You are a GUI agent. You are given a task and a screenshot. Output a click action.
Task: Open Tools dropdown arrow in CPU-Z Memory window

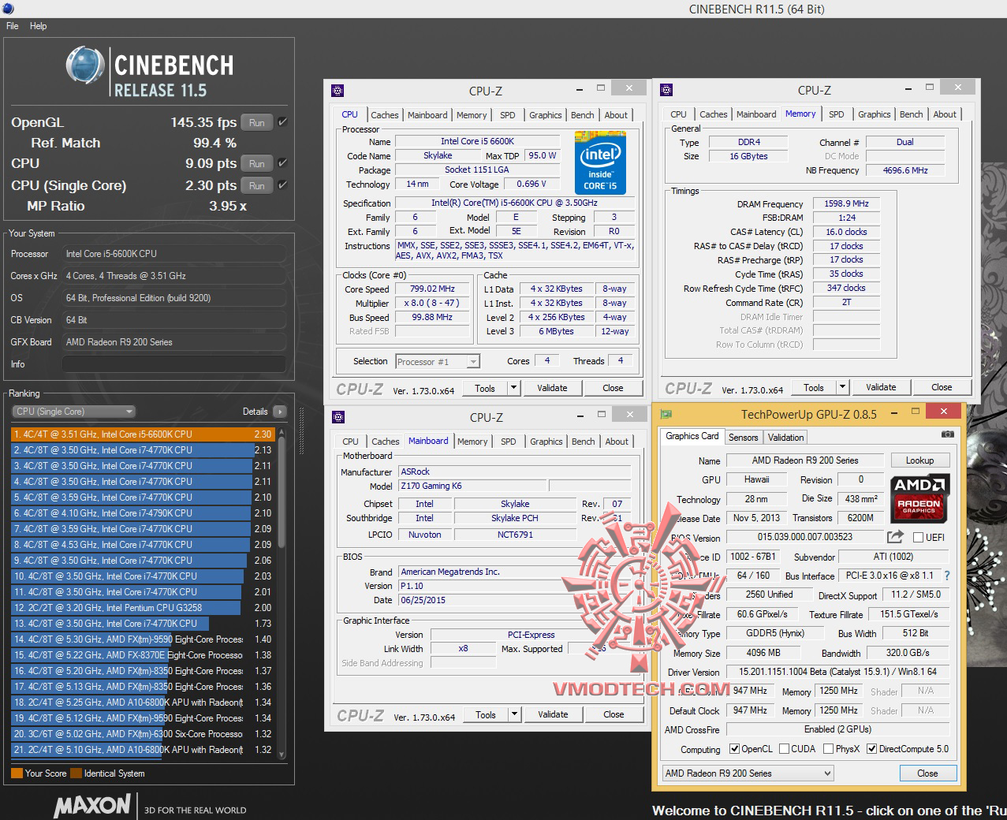(842, 387)
